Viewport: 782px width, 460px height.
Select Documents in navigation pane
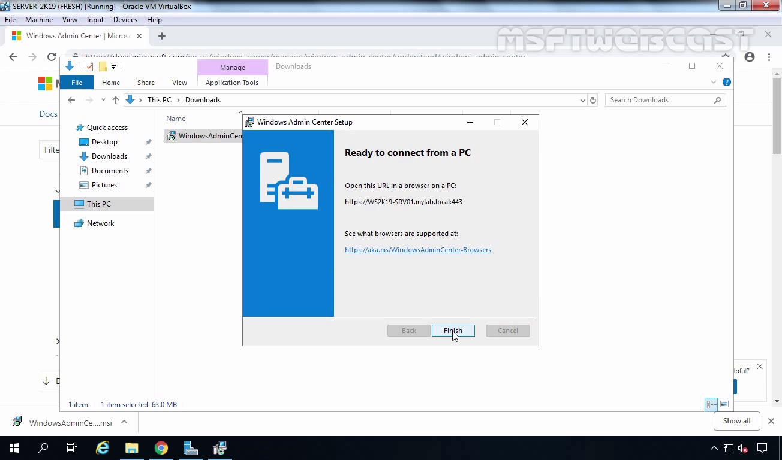(110, 171)
